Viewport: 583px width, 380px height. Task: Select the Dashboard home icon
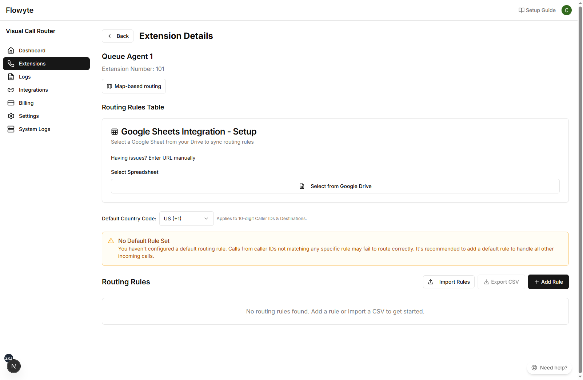(11, 50)
